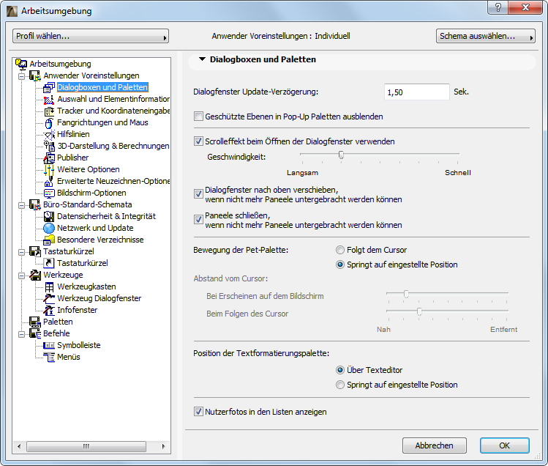Viewport: 548px width, 466px height.
Task: Click the Arbeitsumgebung root tree icon
Action: tap(21, 64)
